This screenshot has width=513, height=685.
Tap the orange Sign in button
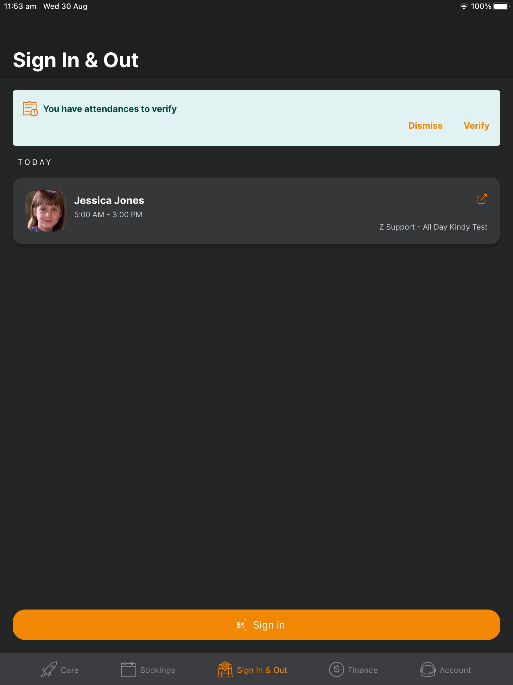(x=256, y=625)
